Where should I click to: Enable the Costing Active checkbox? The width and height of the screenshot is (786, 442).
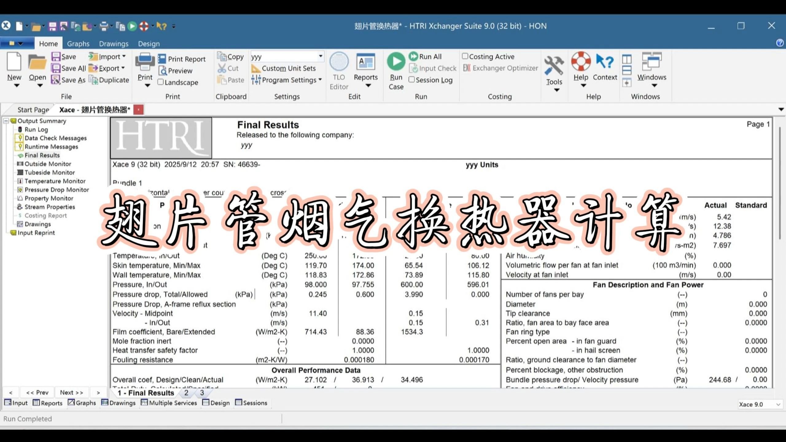coord(465,56)
